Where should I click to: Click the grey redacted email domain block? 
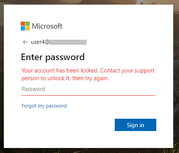click(68, 42)
